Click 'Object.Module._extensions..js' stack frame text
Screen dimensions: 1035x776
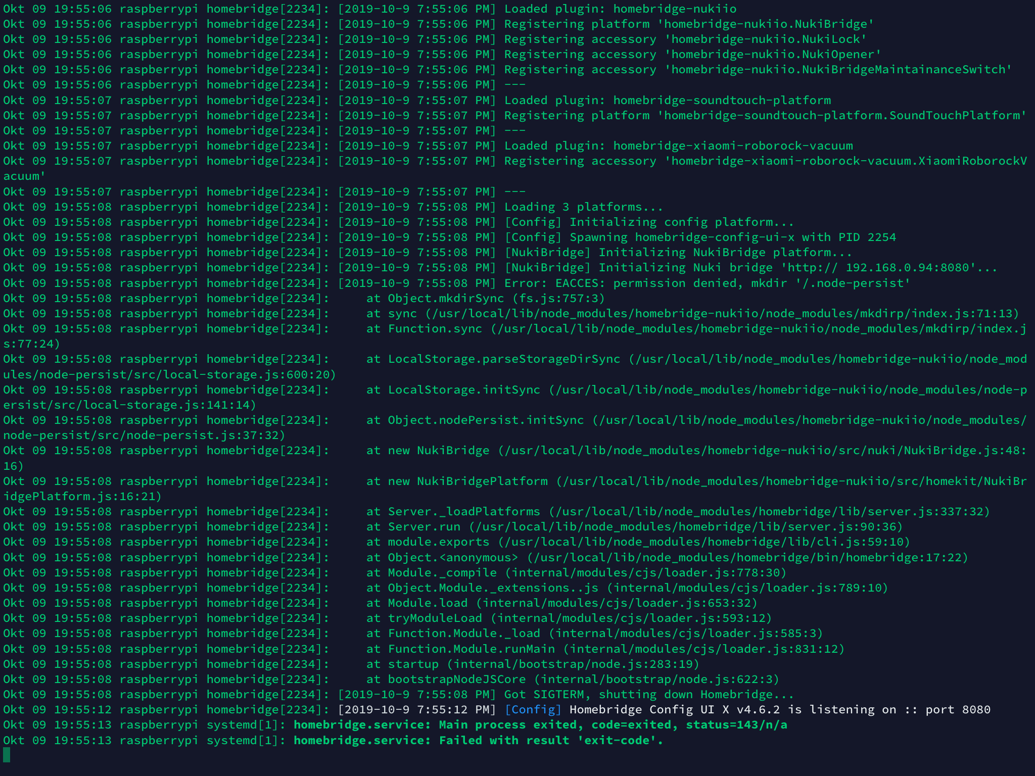pos(493,588)
